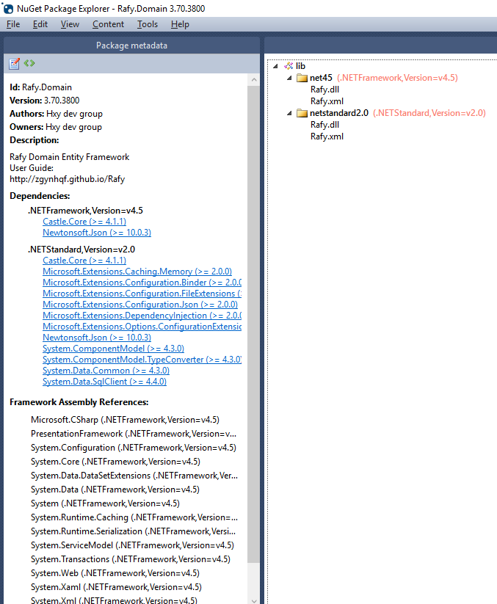The height and width of the screenshot is (604, 497).
Task: Select Rafy.xml under net45
Action: (327, 102)
